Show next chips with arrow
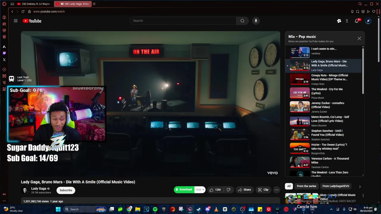 pos(360,187)
